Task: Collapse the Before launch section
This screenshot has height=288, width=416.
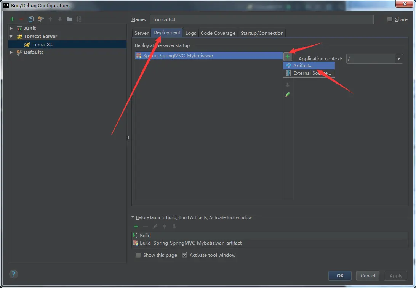Action: tap(133, 217)
